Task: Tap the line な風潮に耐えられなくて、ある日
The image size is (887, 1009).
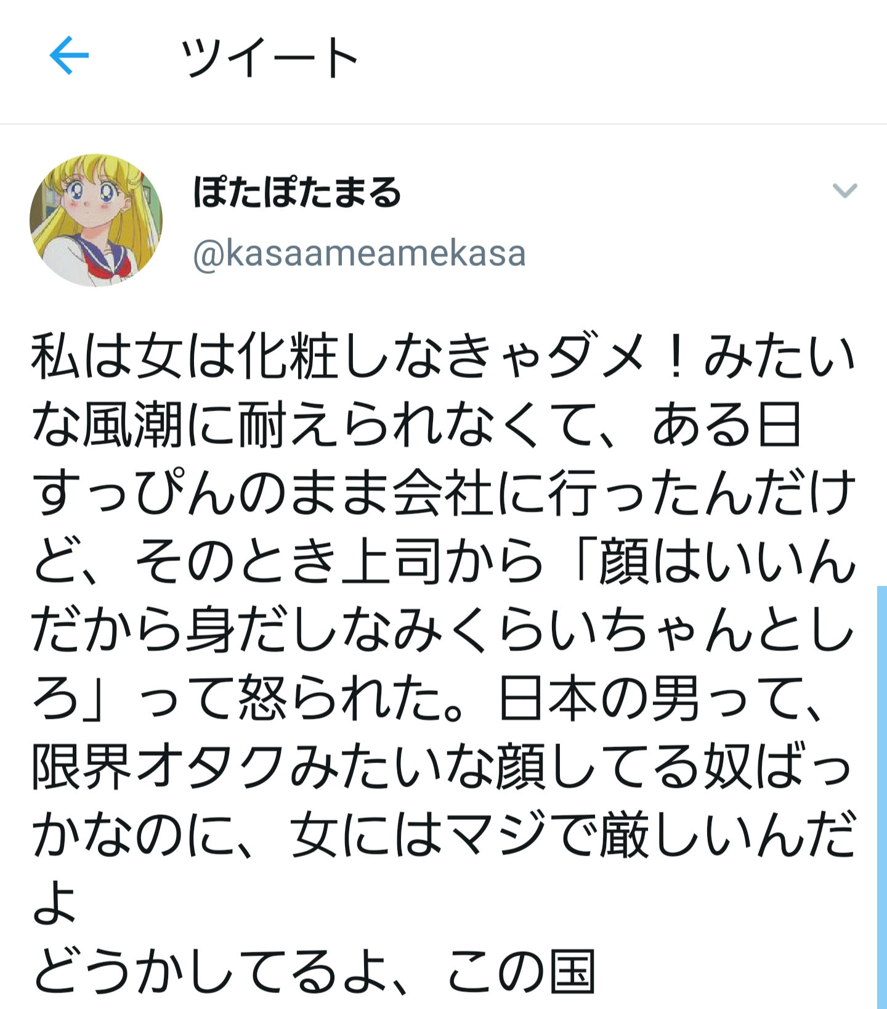Action: (416, 425)
